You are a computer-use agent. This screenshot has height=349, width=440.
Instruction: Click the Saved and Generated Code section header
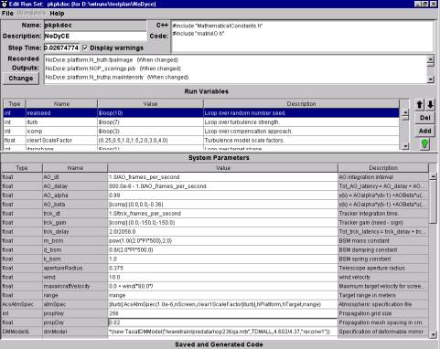click(219, 344)
